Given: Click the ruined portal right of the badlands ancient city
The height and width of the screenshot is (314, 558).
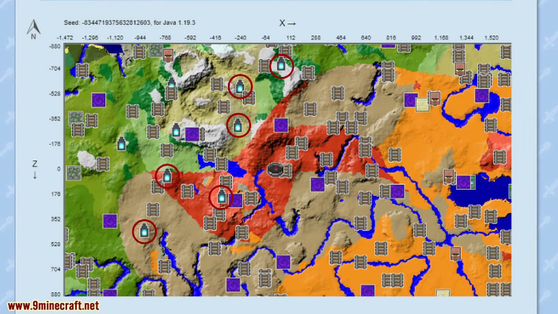Looking at the screenshot, I should 236,200.
